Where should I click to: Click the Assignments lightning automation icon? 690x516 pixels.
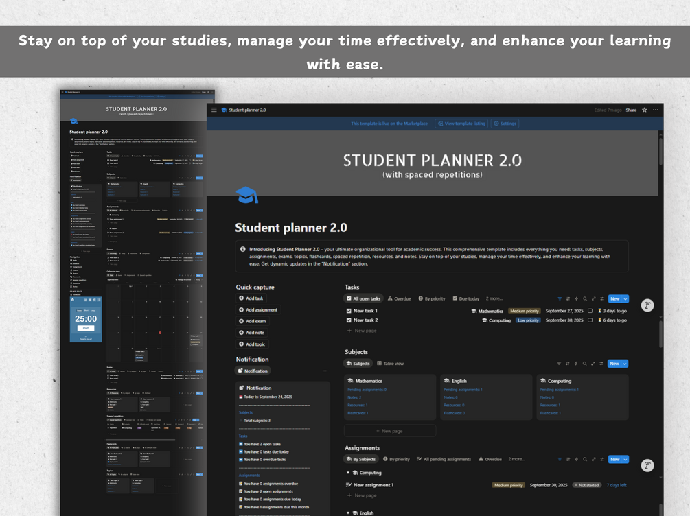[577, 459]
